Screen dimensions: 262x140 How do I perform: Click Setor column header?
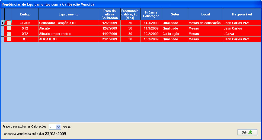pos(175,14)
